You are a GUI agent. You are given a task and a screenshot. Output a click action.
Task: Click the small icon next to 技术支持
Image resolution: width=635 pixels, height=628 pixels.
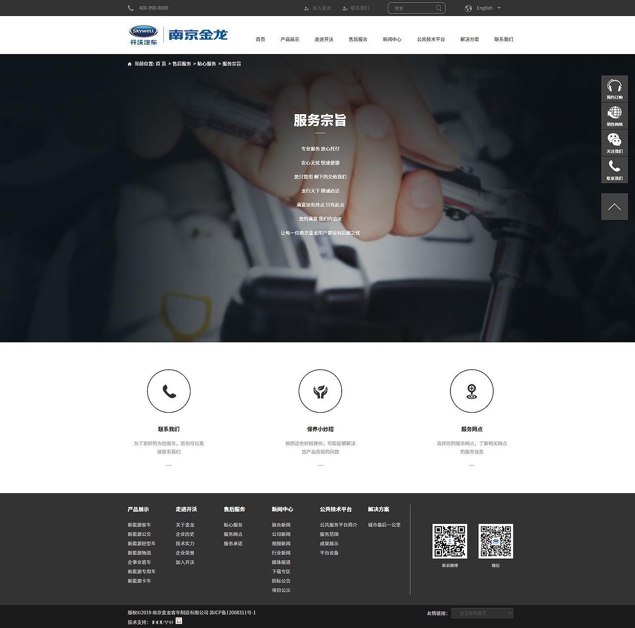pos(179,621)
